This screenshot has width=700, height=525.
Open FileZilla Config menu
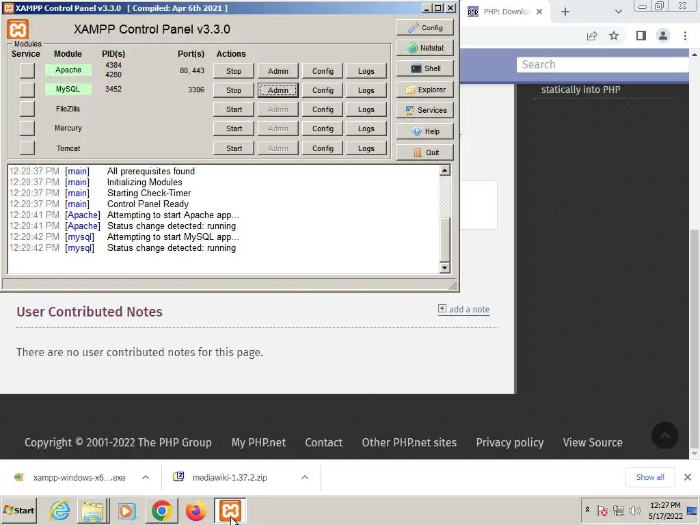(323, 109)
